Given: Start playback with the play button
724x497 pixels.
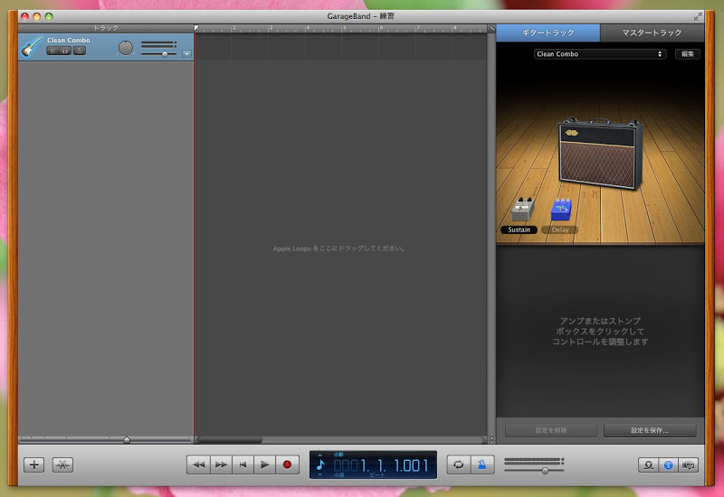Looking at the screenshot, I should pos(264,464).
